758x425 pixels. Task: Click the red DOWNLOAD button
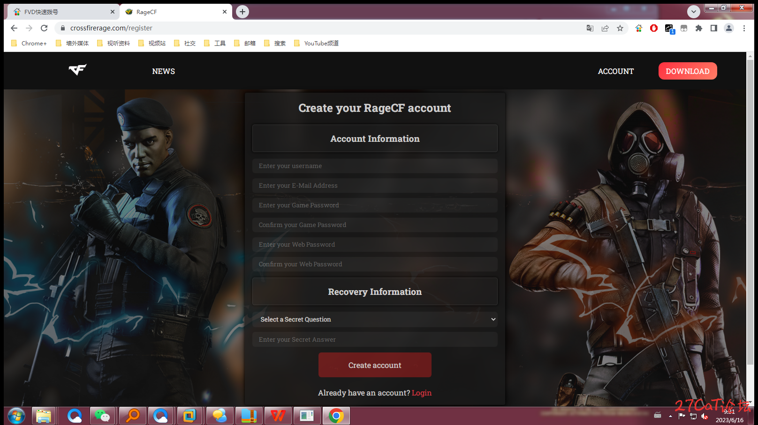point(688,71)
